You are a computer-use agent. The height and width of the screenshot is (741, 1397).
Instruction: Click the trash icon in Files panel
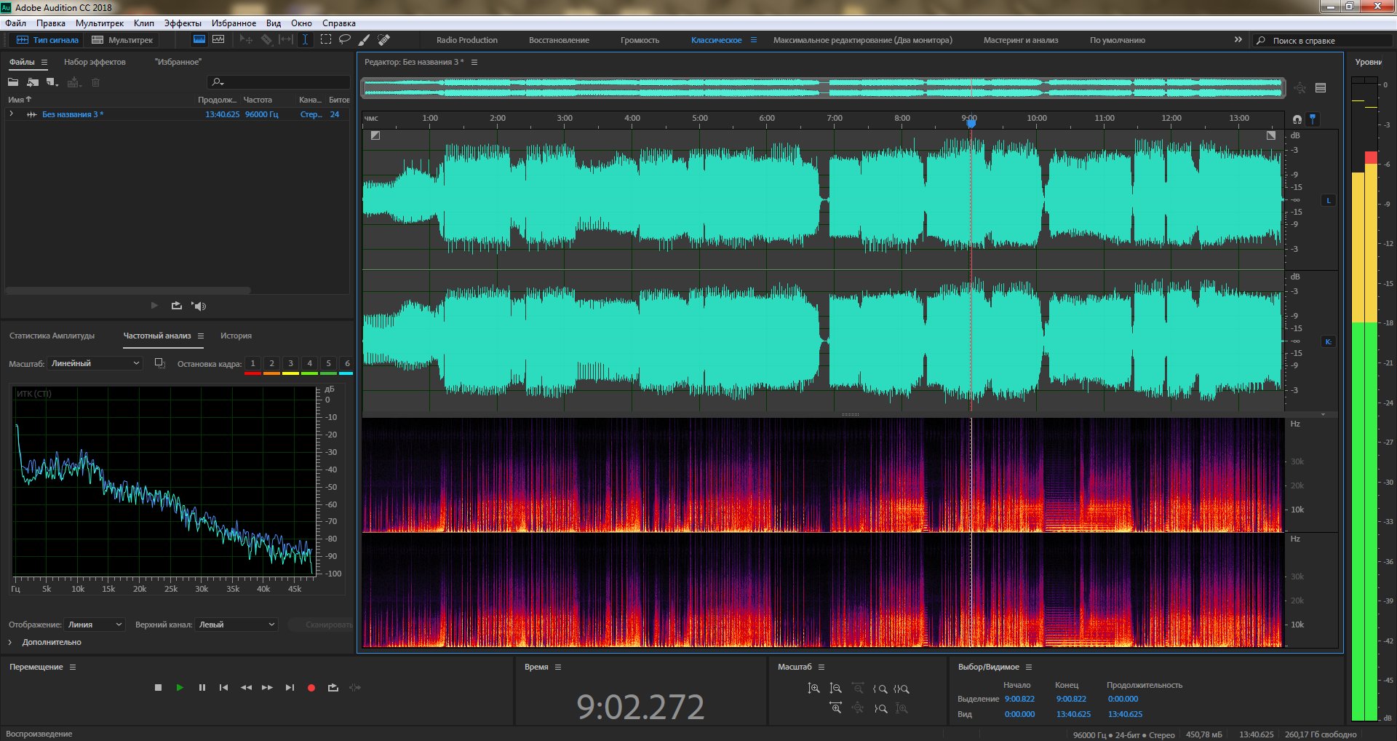(x=95, y=82)
